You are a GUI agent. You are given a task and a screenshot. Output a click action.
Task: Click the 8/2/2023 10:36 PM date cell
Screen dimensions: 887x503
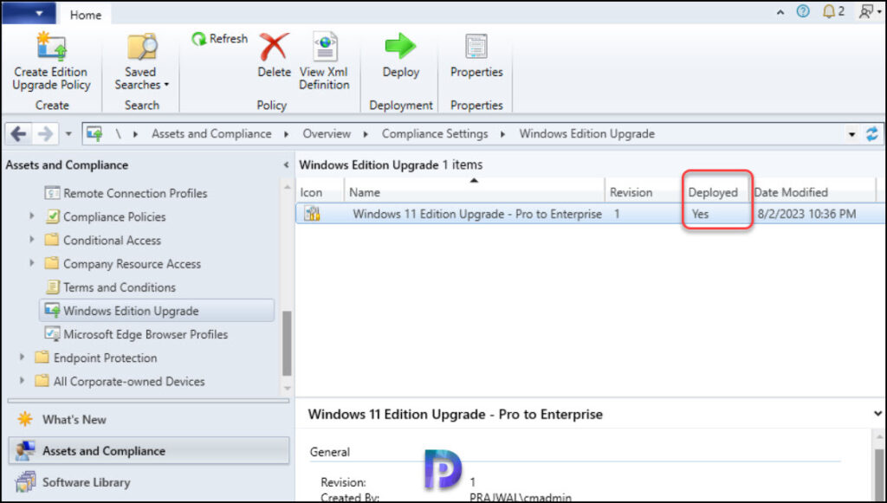(806, 214)
